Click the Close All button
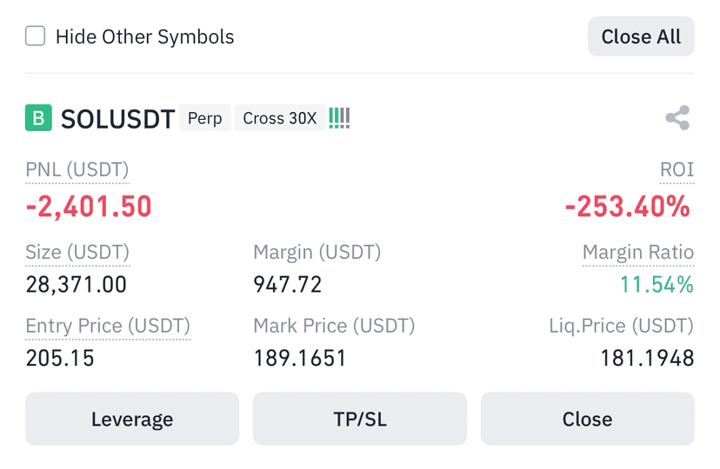Image resolution: width=720 pixels, height=469 pixels. [641, 36]
